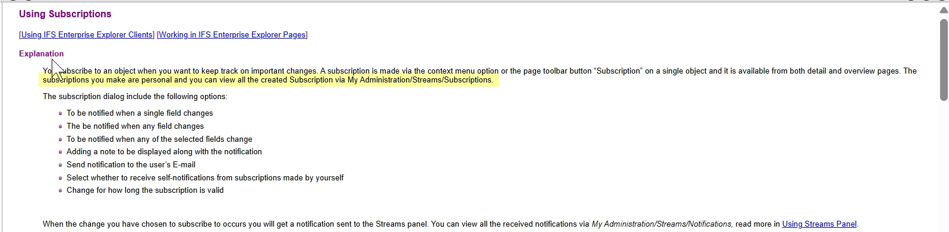
Task: Click italic 'My Administration/Streams/Notifications' text
Action: click(x=661, y=224)
